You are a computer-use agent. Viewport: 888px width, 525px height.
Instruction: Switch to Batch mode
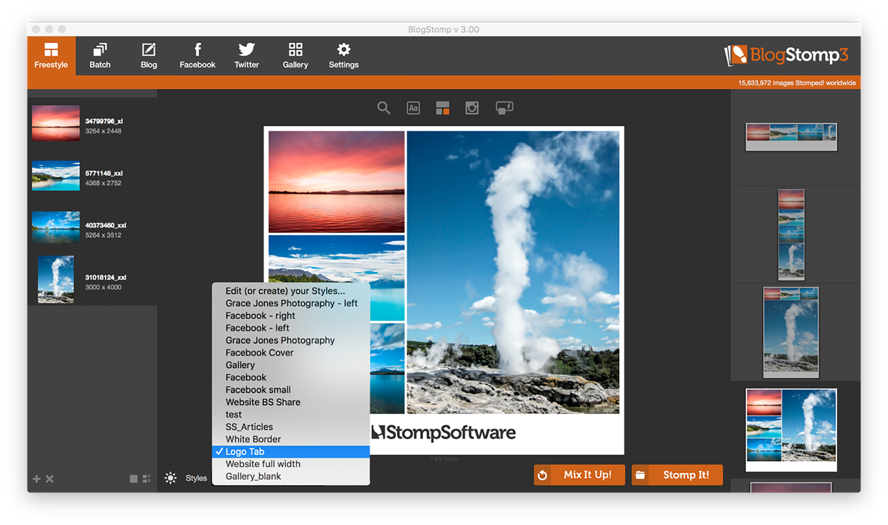(100, 56)
